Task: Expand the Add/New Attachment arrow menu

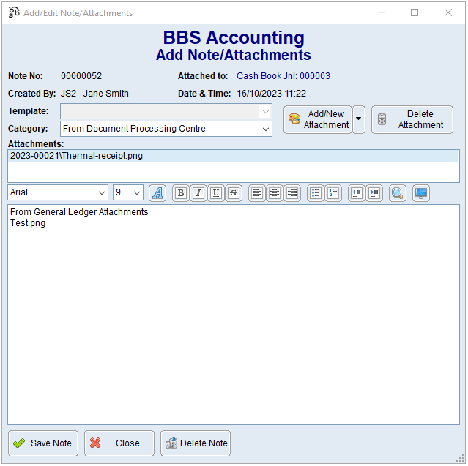Action: coord(359,120)
